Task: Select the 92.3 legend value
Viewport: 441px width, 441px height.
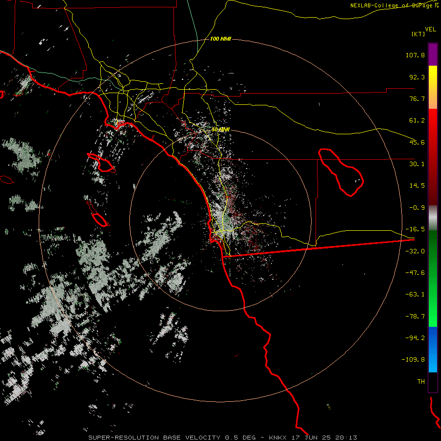Action: (417, 77)
